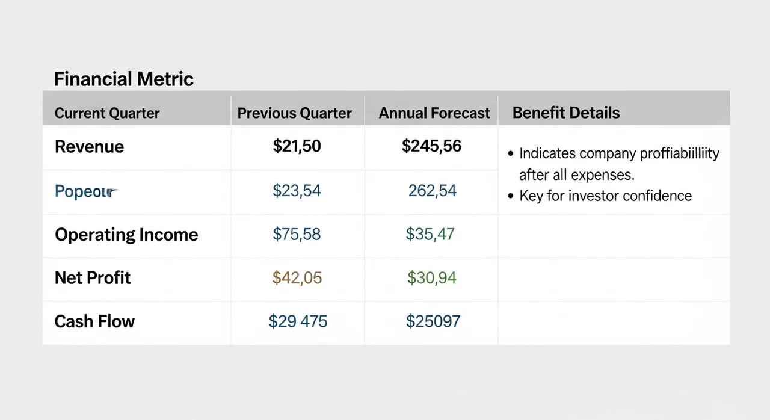
Task: Click the Key for investor confidence bullet
Action: (x=600, y=196)
